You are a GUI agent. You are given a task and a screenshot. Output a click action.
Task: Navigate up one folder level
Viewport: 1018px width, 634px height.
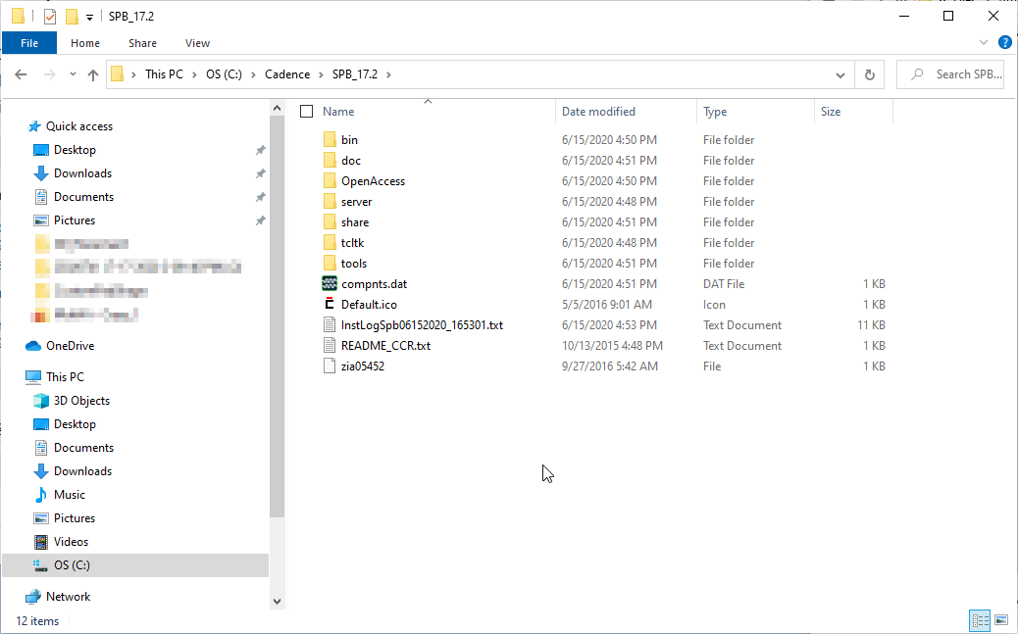[x=93, y=73]
